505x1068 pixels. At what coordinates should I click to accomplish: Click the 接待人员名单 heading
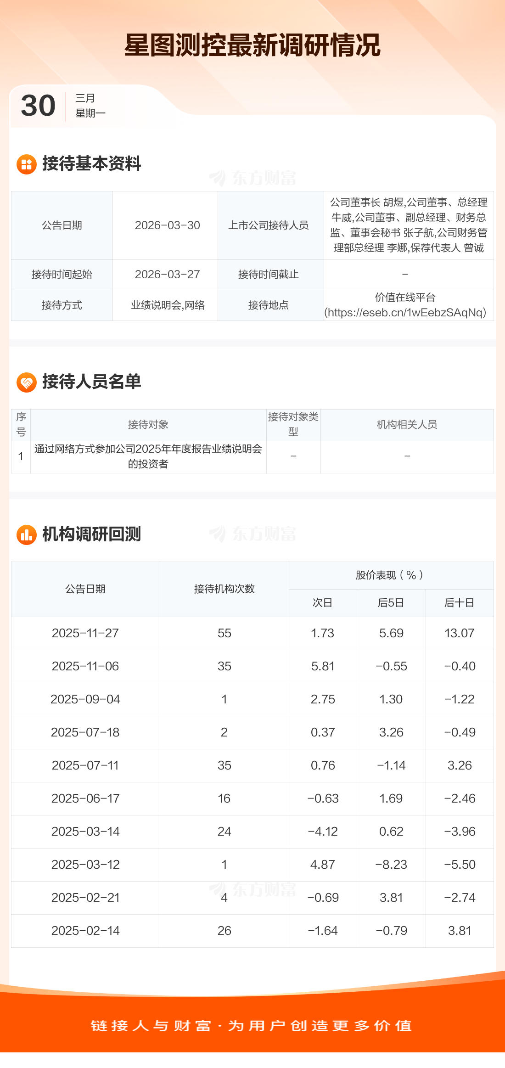[x=91, y=382]
